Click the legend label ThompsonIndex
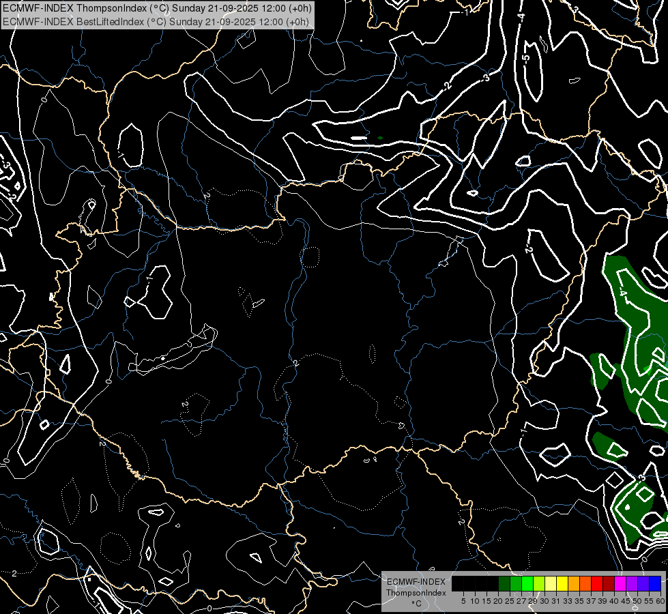 coord(416,593)
